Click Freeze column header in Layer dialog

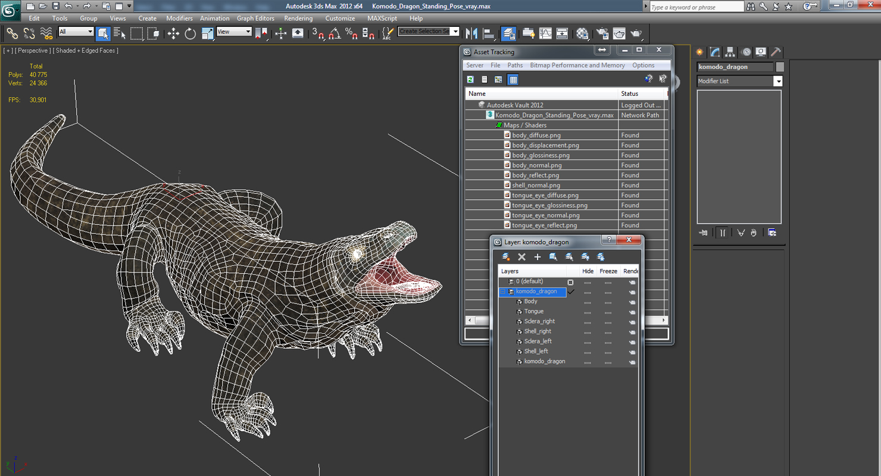(608, 271)
